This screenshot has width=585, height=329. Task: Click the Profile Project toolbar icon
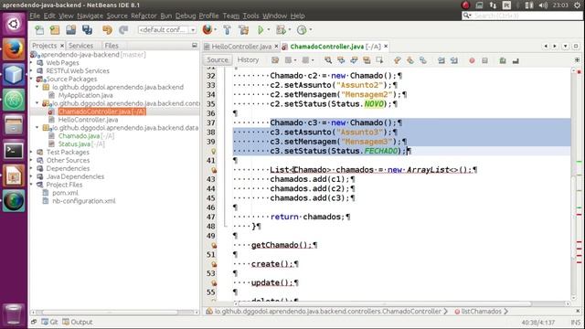pos(302,30)
